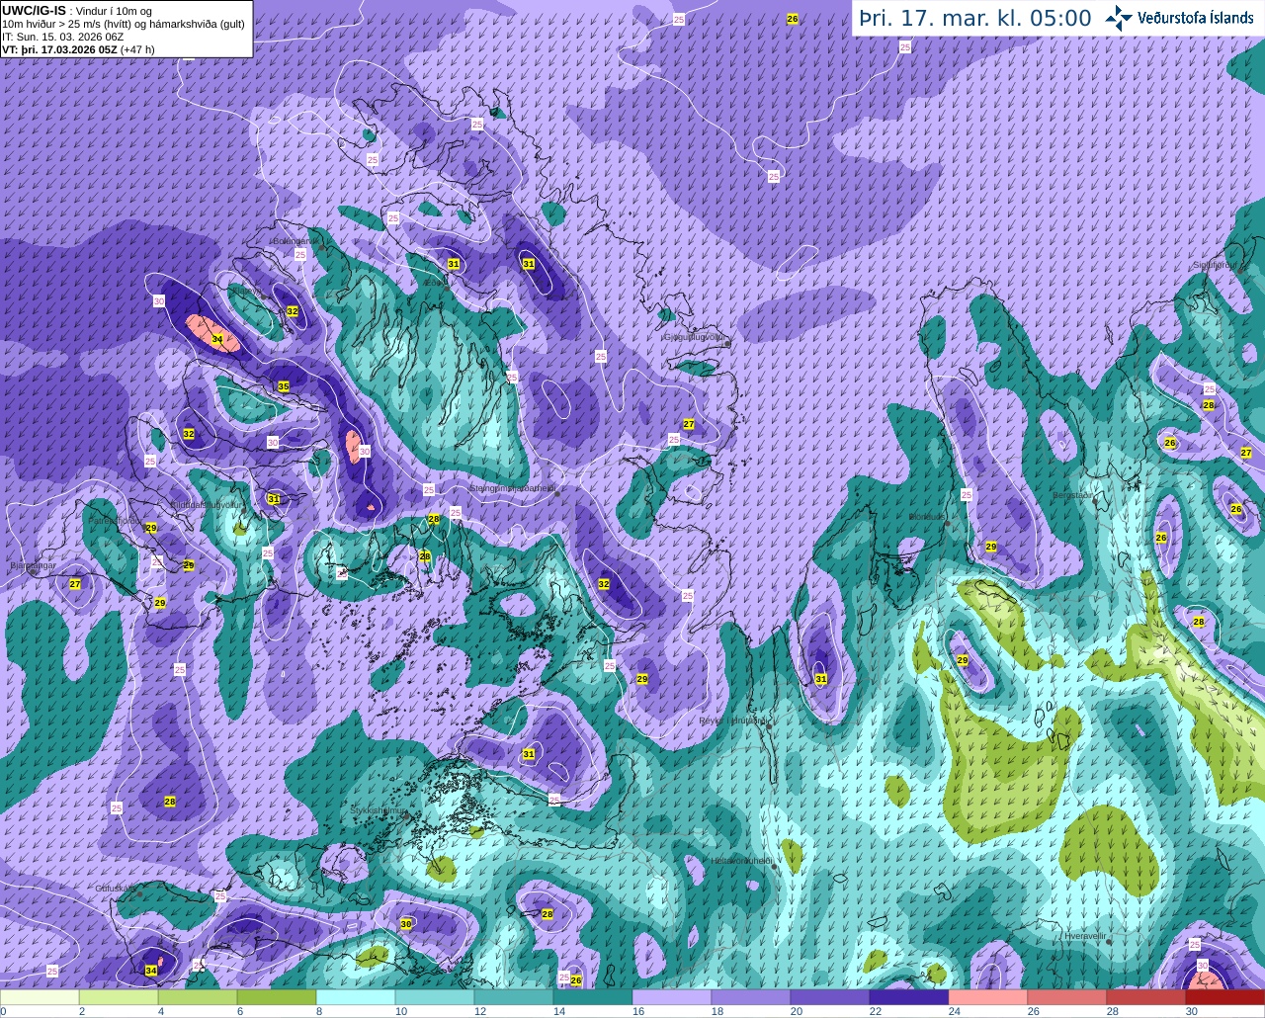Click the Reykir í Hrútafirði station label
The height and width of the screenshot is (1018, 1265).
click(733, 721)
